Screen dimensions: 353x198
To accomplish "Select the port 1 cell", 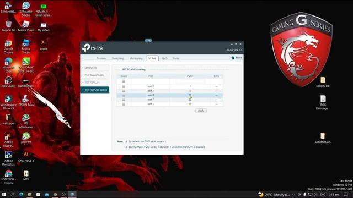I will (151, 86).
